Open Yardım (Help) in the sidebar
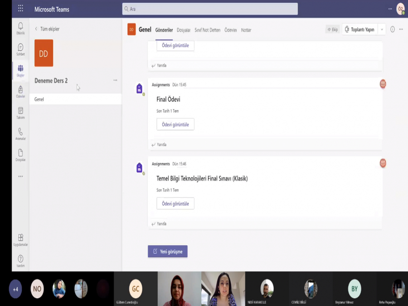The height and width of the screenshot is (306, 408). tap(20, 261)
